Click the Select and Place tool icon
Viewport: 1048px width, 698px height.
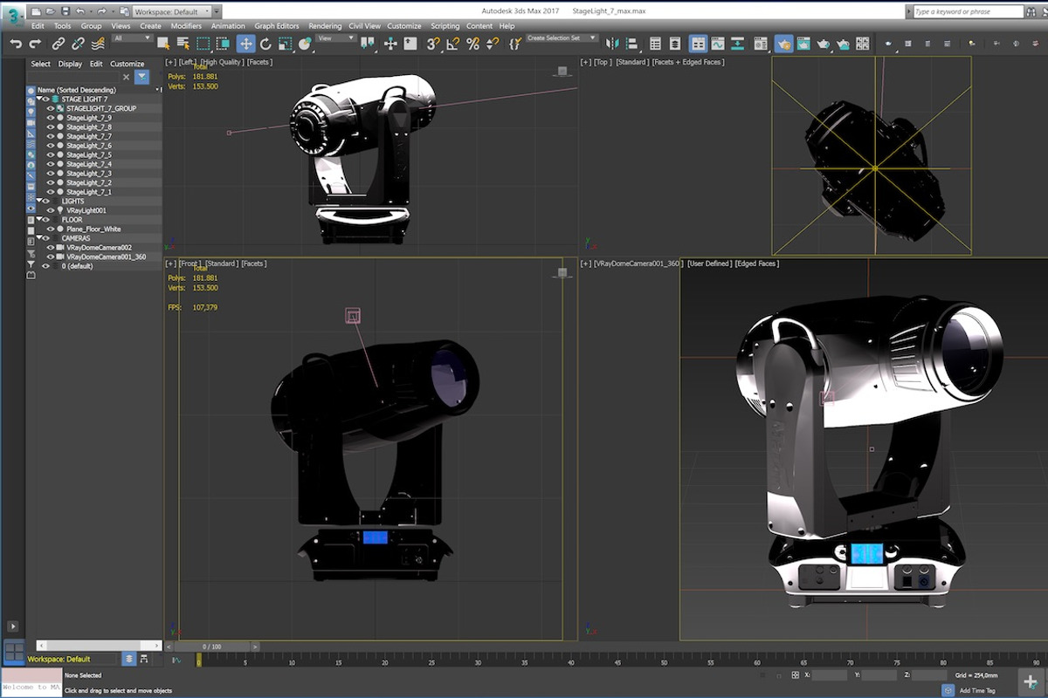[305, 44]
